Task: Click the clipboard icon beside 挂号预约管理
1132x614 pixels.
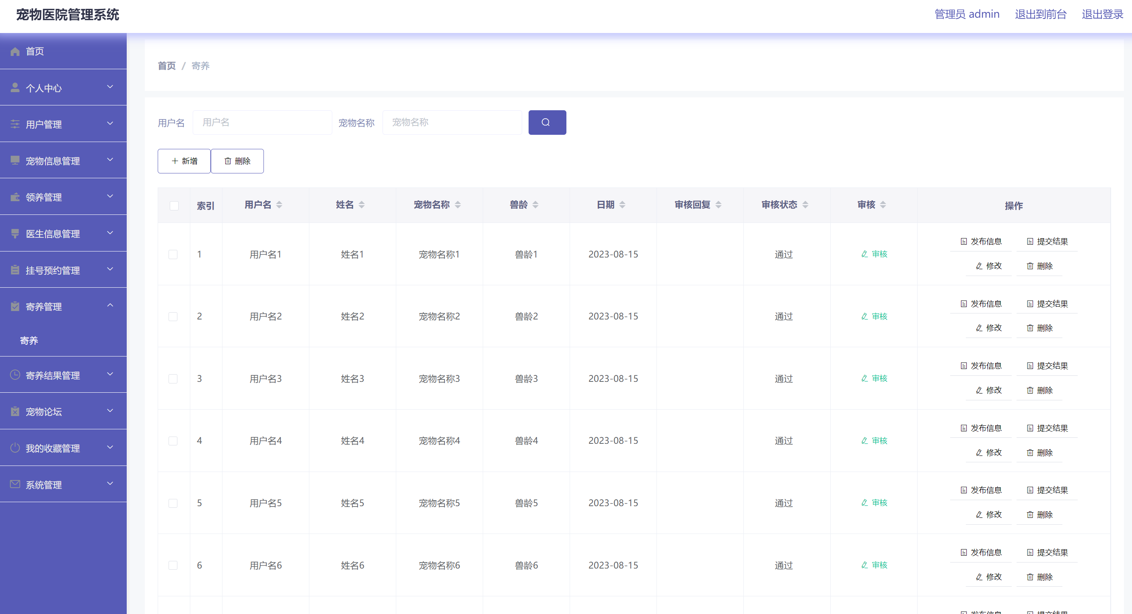Action: 15,270
